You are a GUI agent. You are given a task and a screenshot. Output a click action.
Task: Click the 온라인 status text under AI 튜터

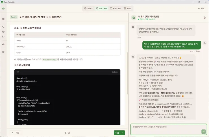click(147, 19)
